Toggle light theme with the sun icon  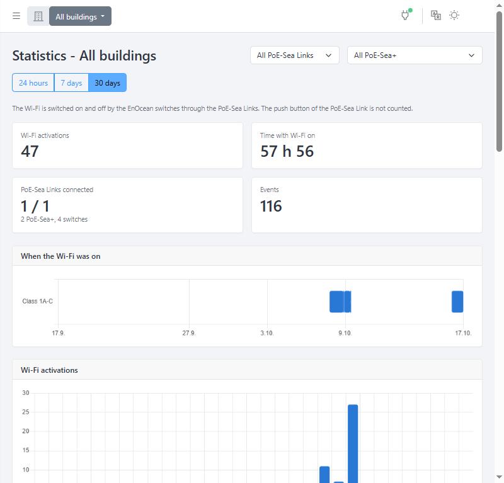[454, 15]
